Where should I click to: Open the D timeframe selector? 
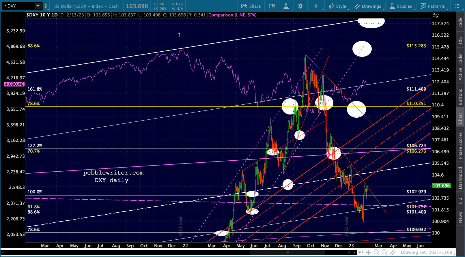[316, 6]
